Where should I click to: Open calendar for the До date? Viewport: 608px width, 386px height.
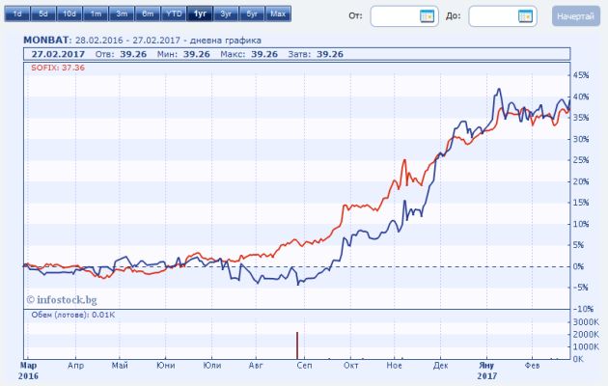click(525, 16)
